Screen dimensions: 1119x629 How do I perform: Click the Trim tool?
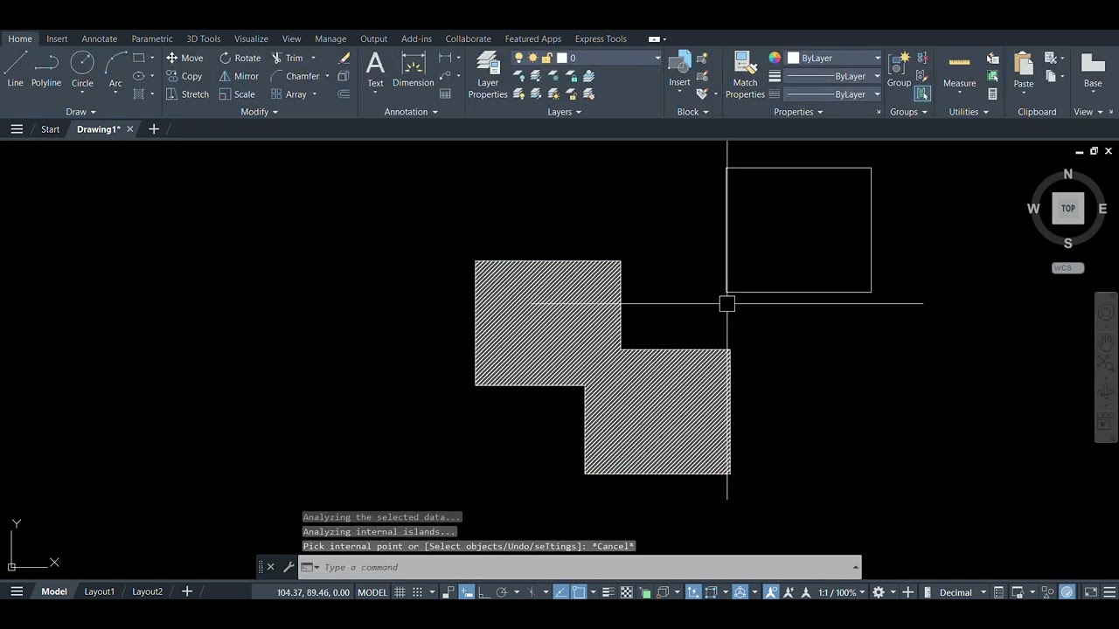[x=287, y=58]
